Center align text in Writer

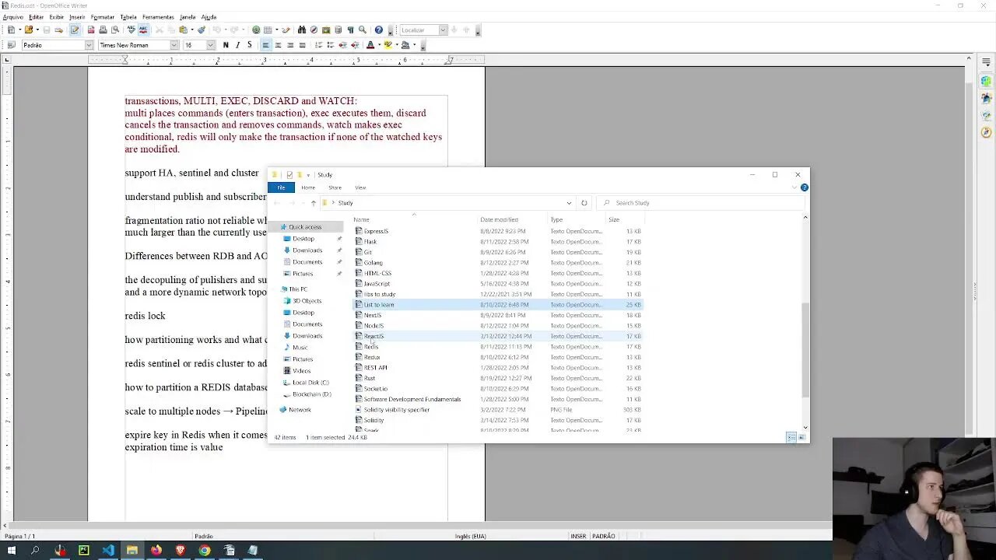click(x=278, y=45)
